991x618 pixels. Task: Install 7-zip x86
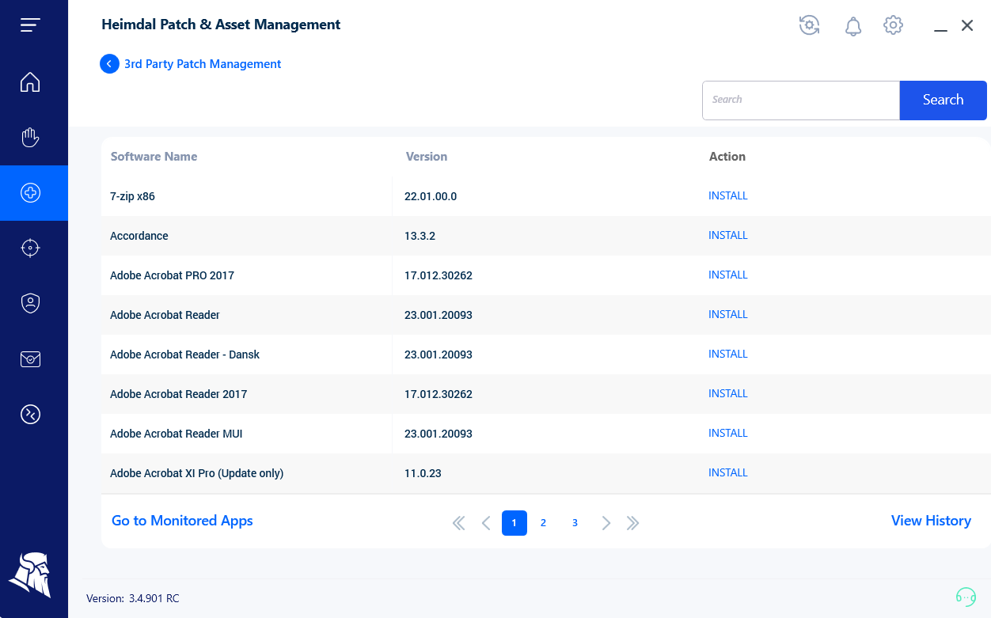click(x=728, y=196)
